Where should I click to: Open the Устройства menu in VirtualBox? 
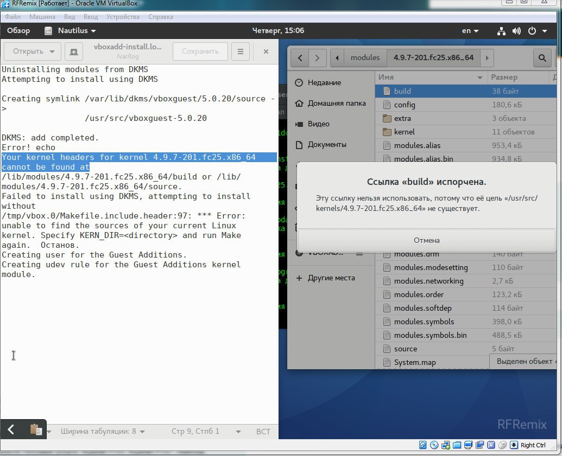123,17
